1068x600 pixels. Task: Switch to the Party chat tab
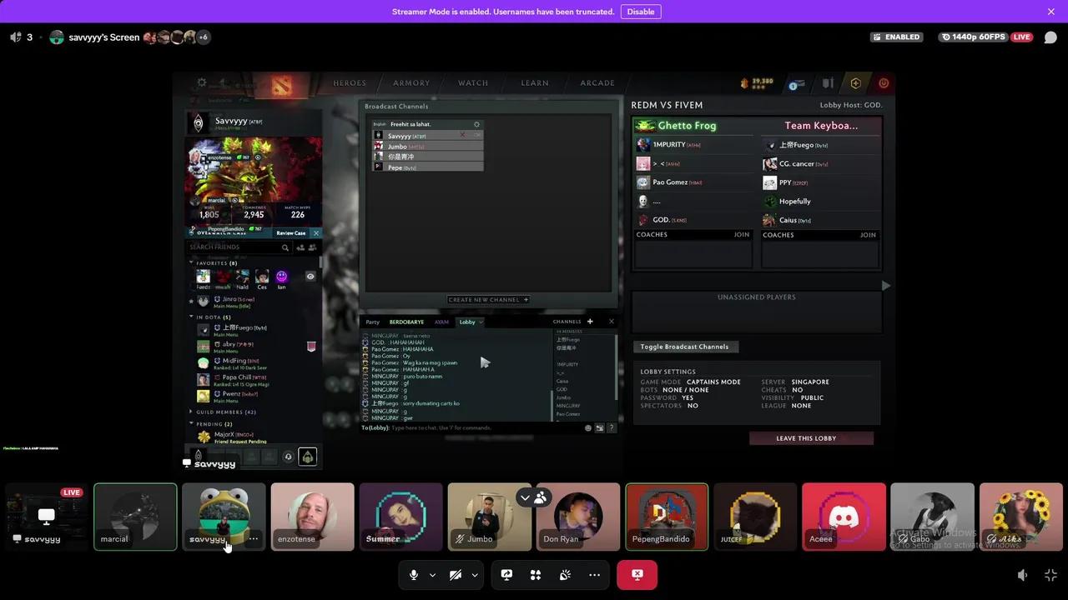[373, 322]
